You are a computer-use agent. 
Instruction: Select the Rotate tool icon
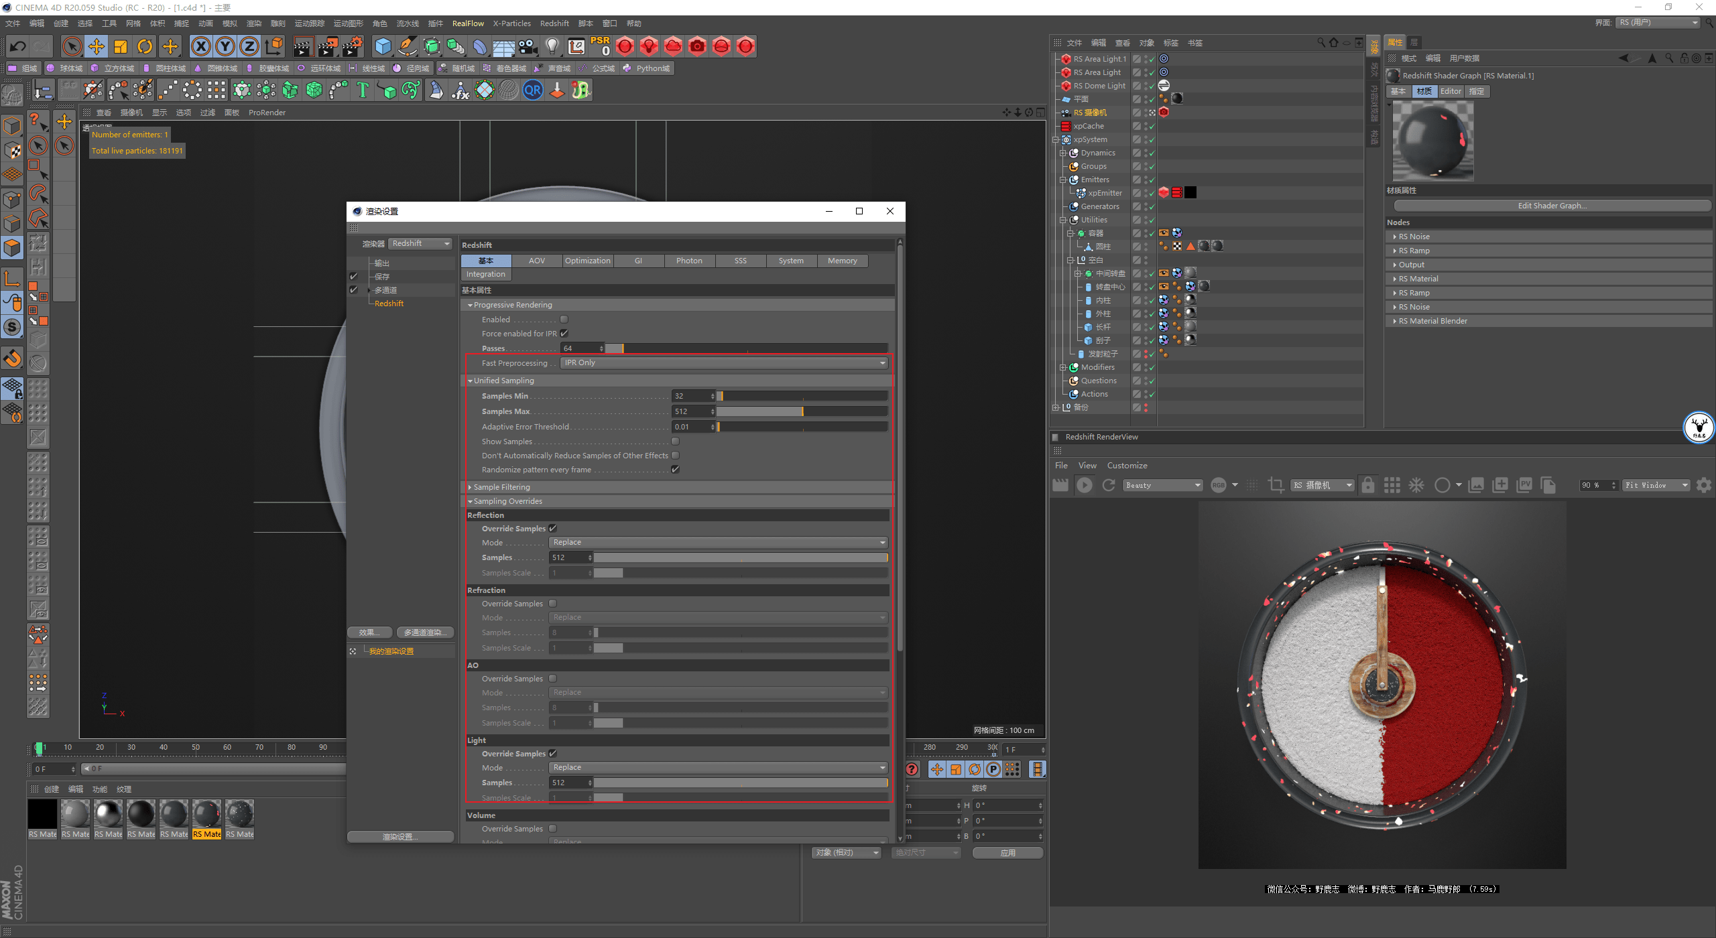point(145,46)
